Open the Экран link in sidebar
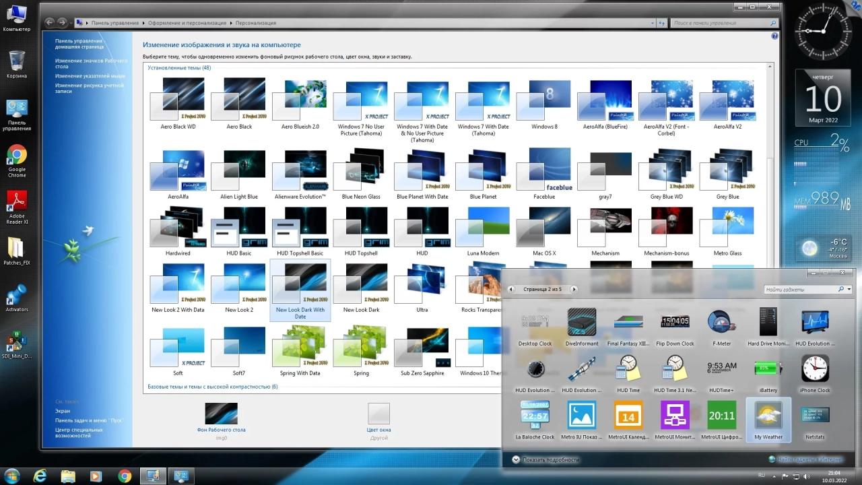 click(x=63, y=410)
